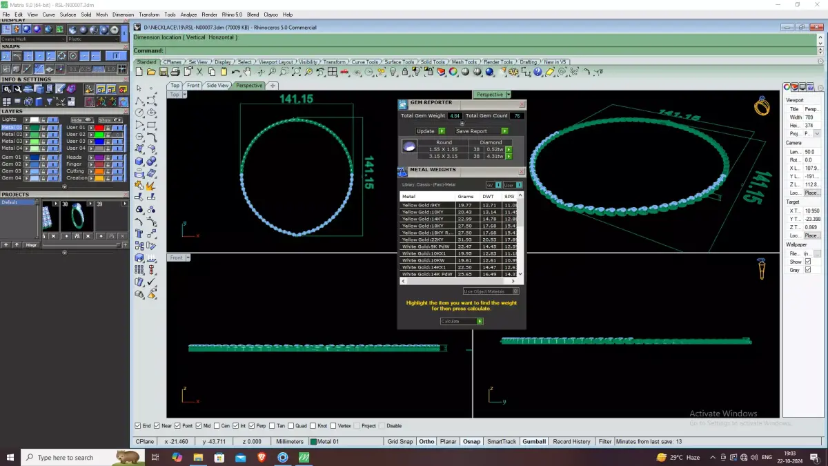Open the Coarse Mesh dropdown in Display panel
The image size is (828, 466).
[32, 39]
